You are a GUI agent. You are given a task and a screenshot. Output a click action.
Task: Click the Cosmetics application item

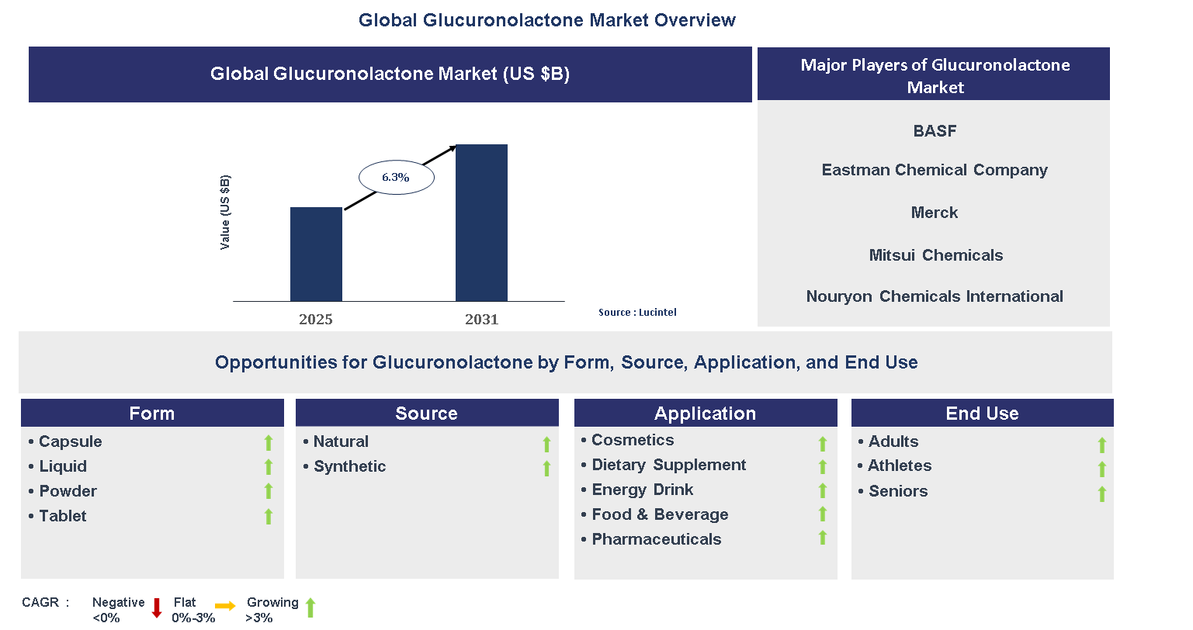pos(633,440)
